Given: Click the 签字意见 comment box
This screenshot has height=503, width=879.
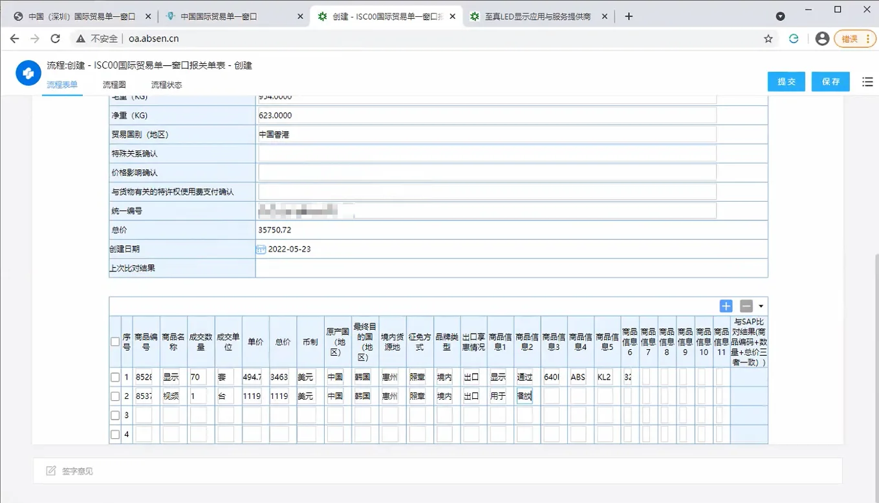Looking at the screenshot, I should (x=438, y=471).
